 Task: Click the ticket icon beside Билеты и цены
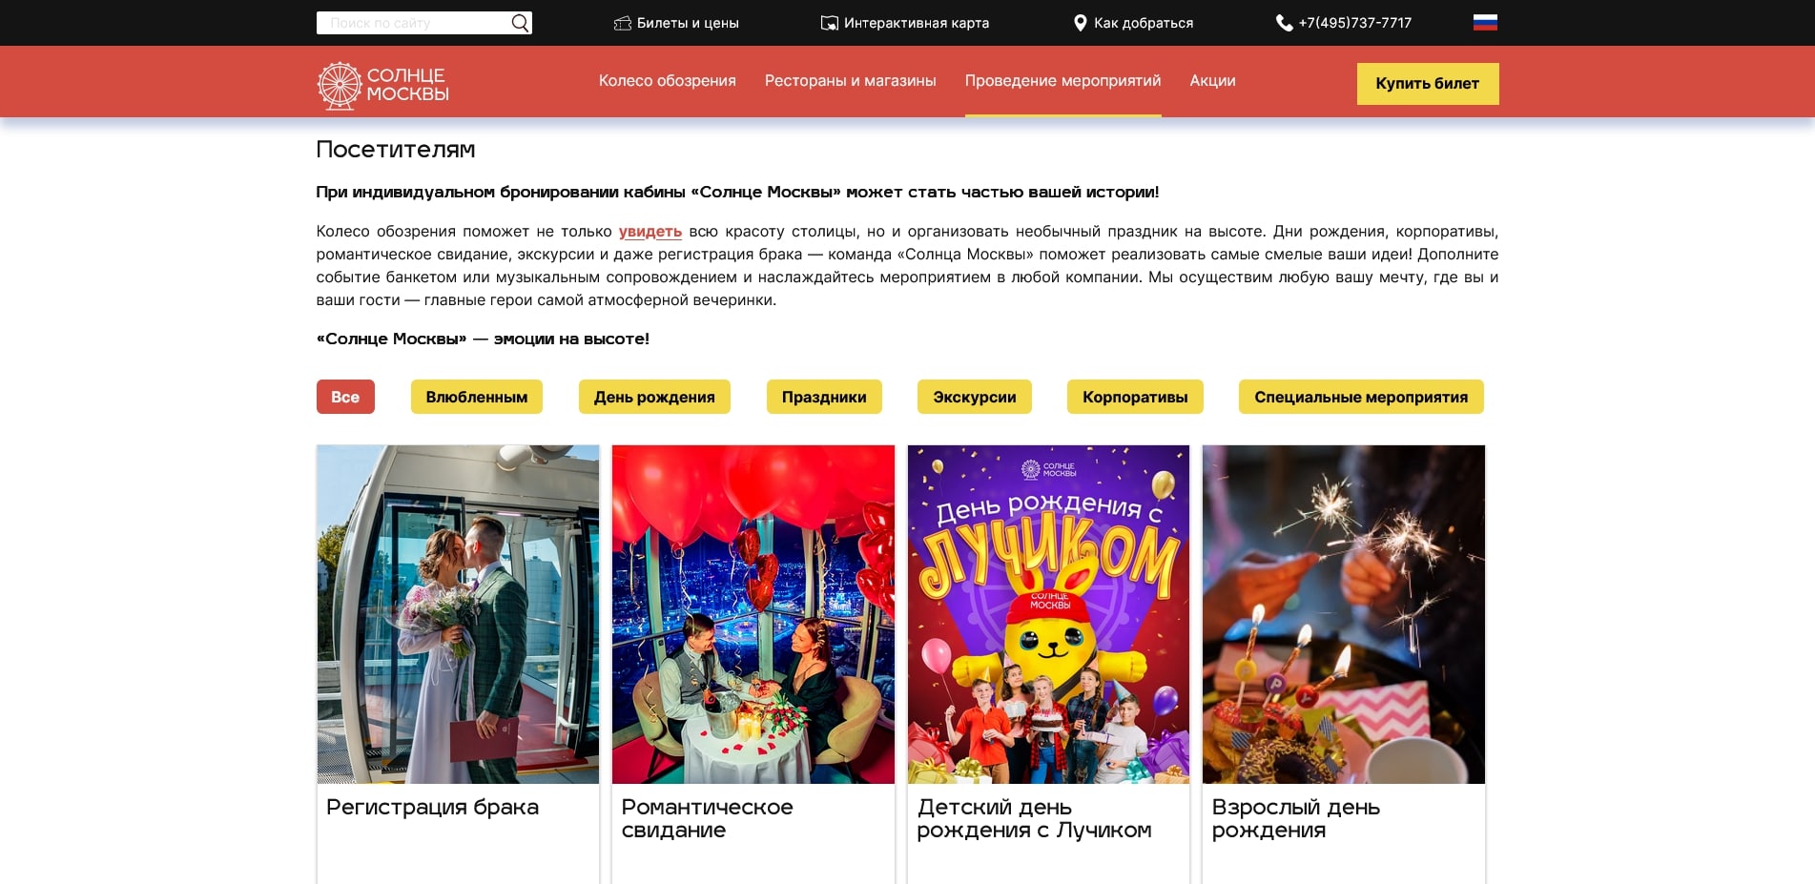623,23
